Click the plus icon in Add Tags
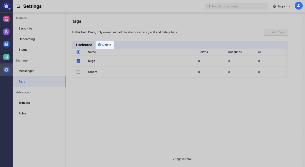The image size is (305, 167). pyautogui.click(x=269, y=32)
